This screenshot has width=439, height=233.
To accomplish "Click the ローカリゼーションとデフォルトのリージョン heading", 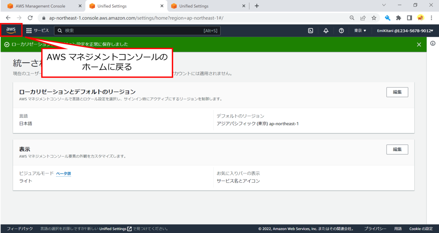I will pos(77,91).
